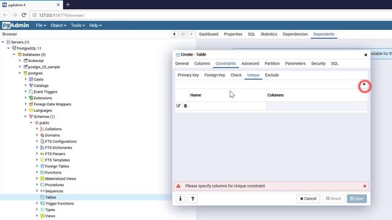This screenshot has height=220, width=392.
Task: Expand the postgis_25_sample database
Action: pos(20,67)
